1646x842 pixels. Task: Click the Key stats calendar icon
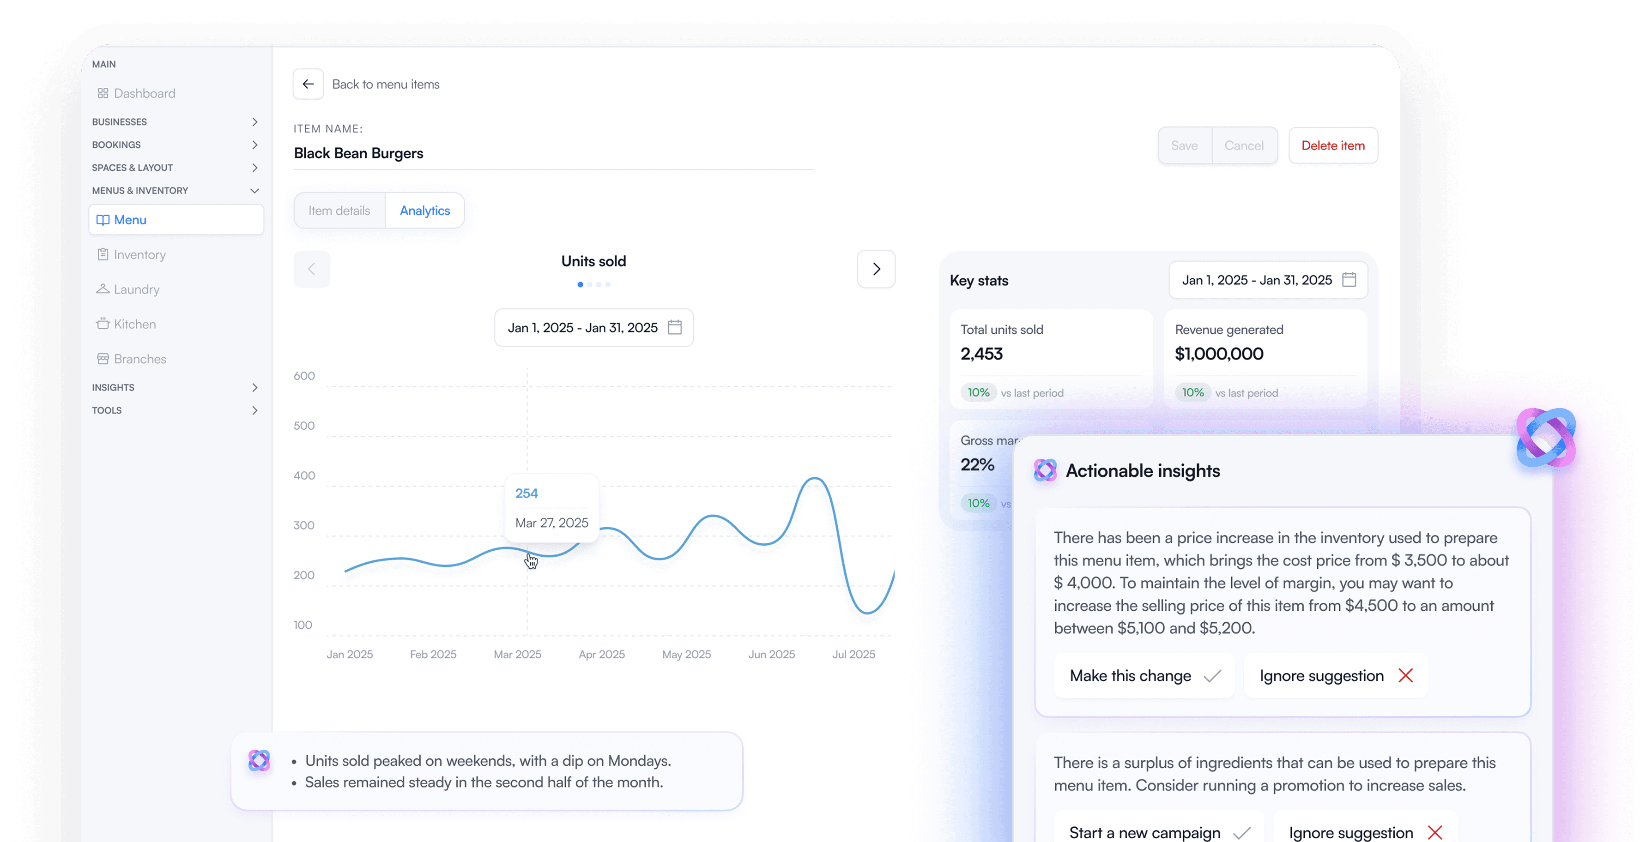point(1349,280)
